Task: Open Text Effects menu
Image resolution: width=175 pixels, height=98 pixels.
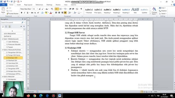Action: pos(42,13)
